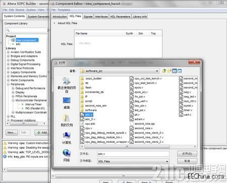Select PIO (Parallel I/O) tree item
This screenshot has width=227, height=183.
pos(35,109)
